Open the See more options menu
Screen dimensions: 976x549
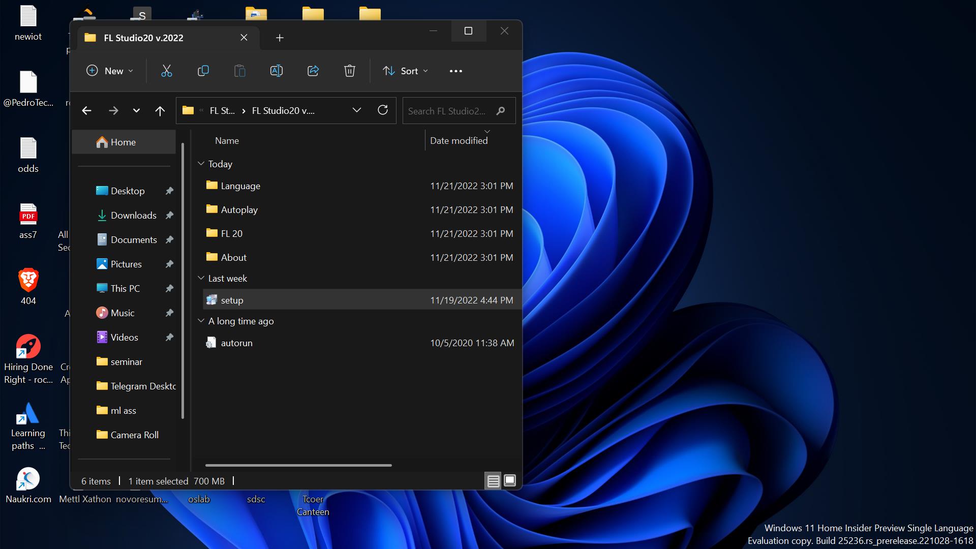click(x=455, y=71)
